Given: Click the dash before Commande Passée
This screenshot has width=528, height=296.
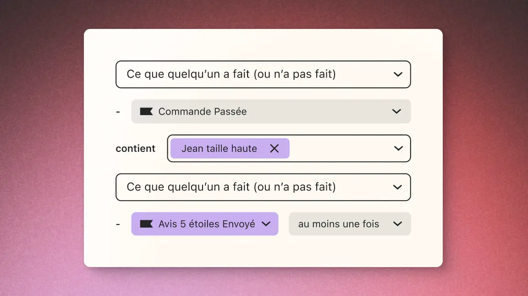Looking at the screenshot, I should point(118,111).
